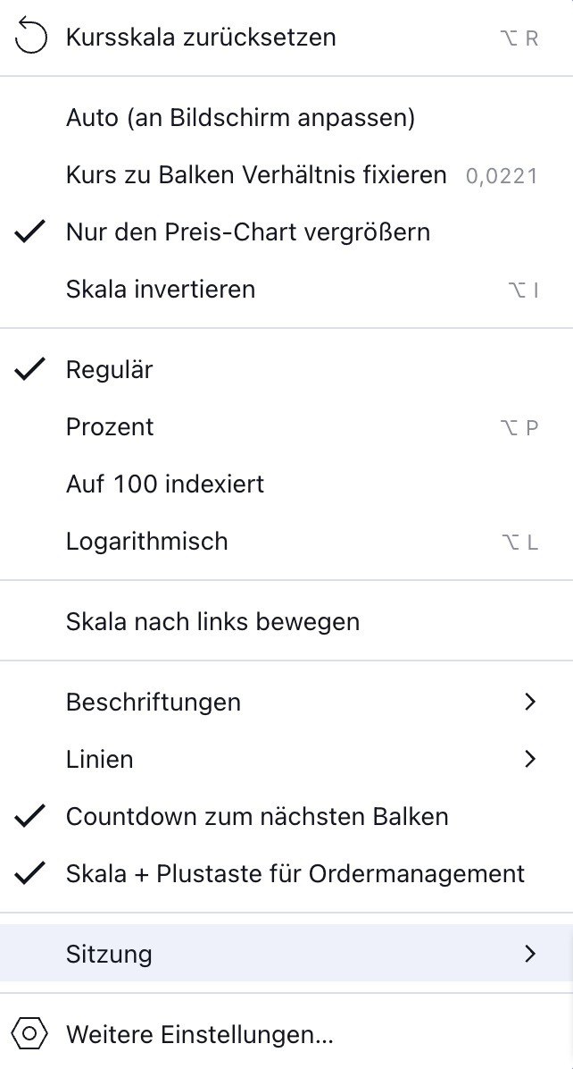This screenshot has width=573, height=1069.
Task: Click Skala nach links bewegen
Action: point(212,621)
